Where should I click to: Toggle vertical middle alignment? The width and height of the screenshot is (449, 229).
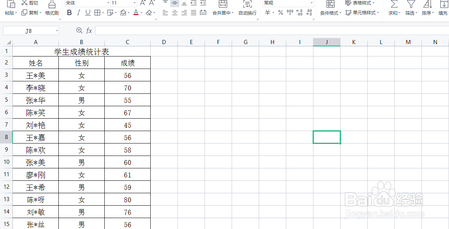pos(175,3)
